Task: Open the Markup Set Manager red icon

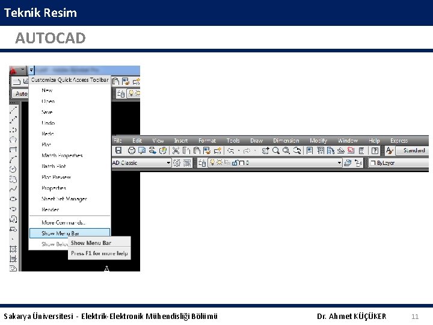Action: click(x=351, y=150)
